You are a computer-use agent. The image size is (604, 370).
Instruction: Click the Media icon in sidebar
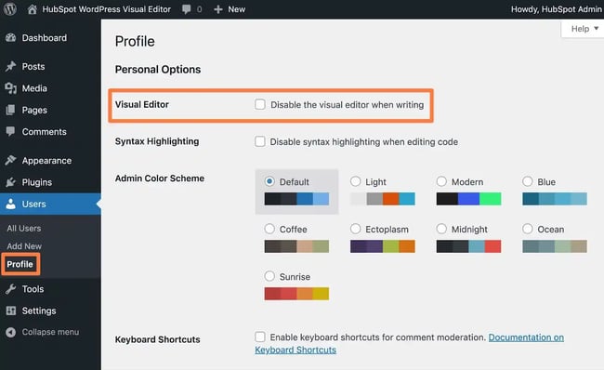[x=11, y=88]
